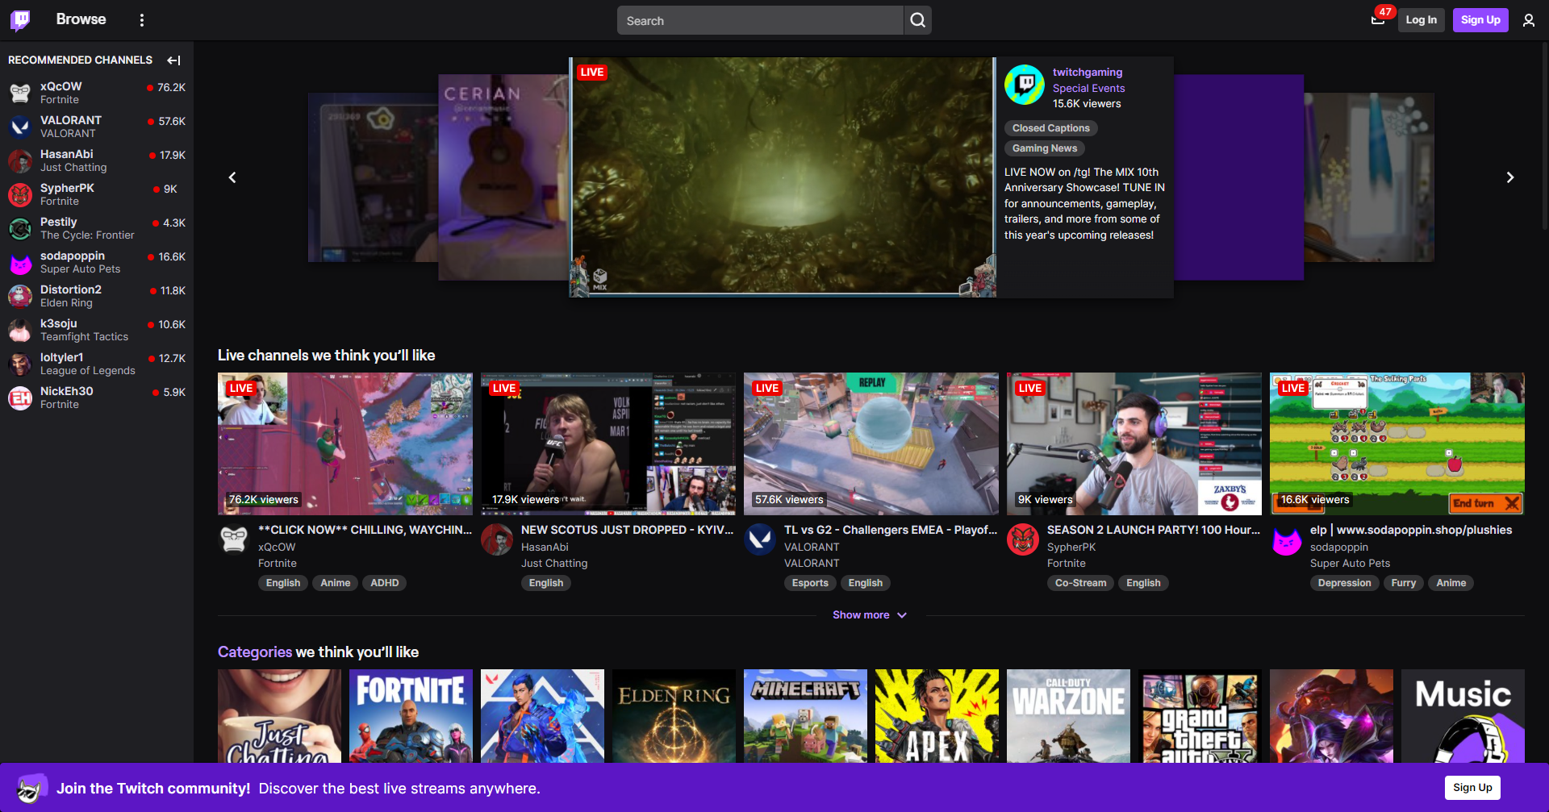
Task: Open SEASON 2 LAUNCH PARTY stream title
Action: [x=1154, y=530]
